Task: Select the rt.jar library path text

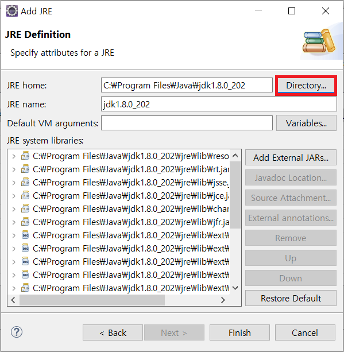Action: (131, 169)
